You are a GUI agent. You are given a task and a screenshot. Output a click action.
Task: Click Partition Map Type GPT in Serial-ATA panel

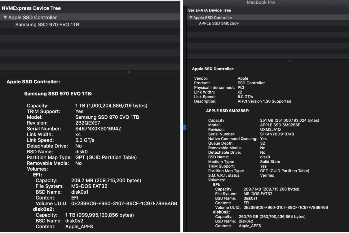285,171
